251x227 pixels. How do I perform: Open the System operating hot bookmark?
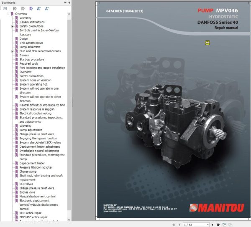33,84
